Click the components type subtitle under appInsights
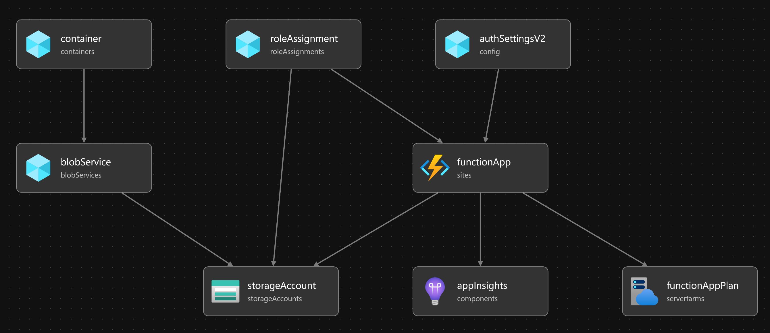Image resolution: width=770 pixels, height=333 pixels. pyautogui.click(x=477, y=299)
